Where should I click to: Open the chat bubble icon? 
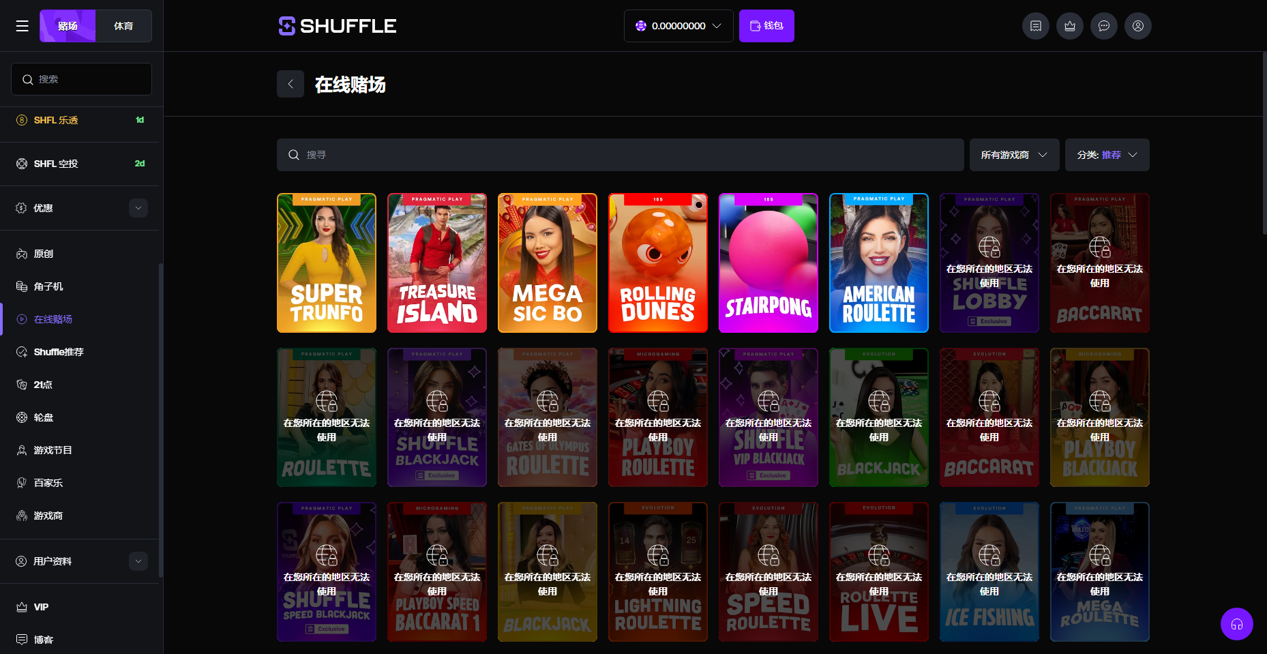pos(1103,26)
